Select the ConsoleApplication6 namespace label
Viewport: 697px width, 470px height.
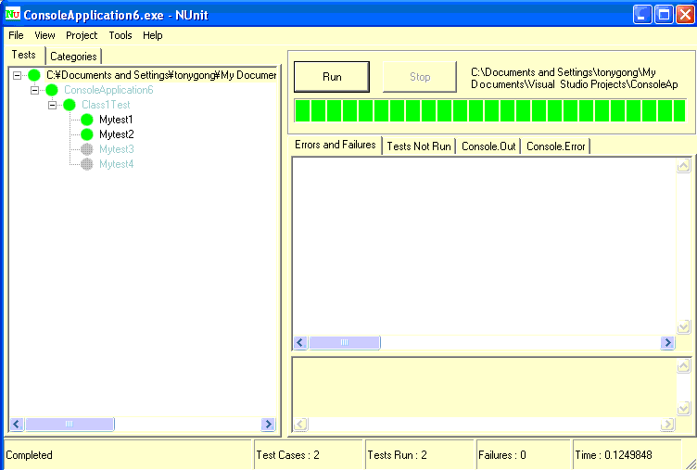(x=108, y=90)
